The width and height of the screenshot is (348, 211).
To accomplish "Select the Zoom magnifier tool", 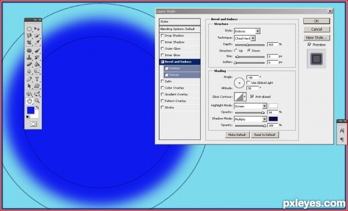I will tap(37, 101).
